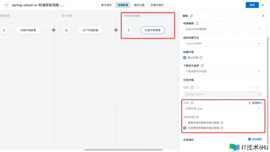Viewport: 270px width, 152px height.
Task: Open the 变量和缓存 tab
Action: [157, 5]
